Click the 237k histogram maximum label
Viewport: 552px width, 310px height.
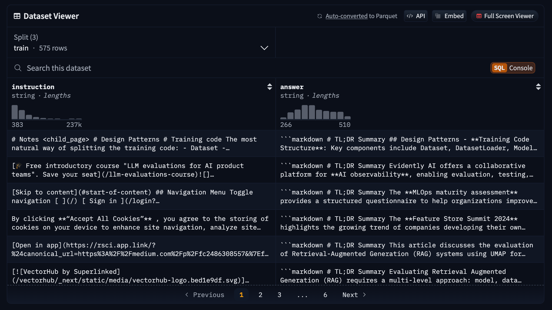74,125
